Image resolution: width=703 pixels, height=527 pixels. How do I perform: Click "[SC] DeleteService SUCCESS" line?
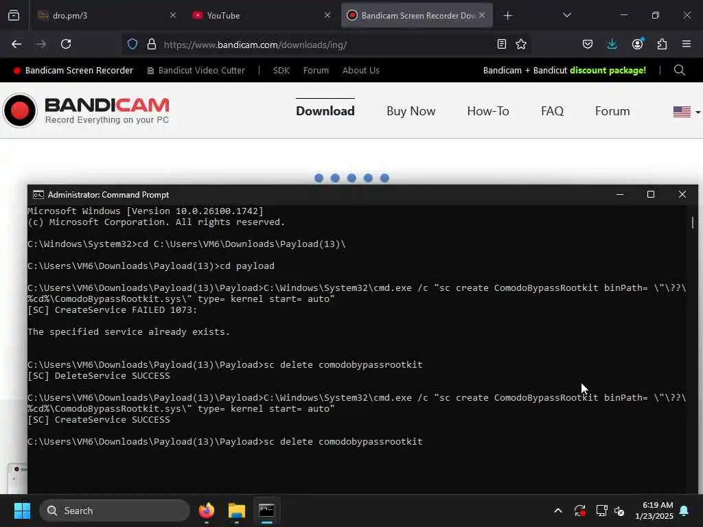99,375
